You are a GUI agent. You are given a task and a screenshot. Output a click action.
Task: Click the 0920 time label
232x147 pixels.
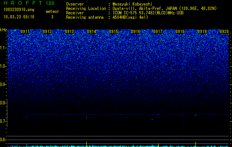pos(224,32)
